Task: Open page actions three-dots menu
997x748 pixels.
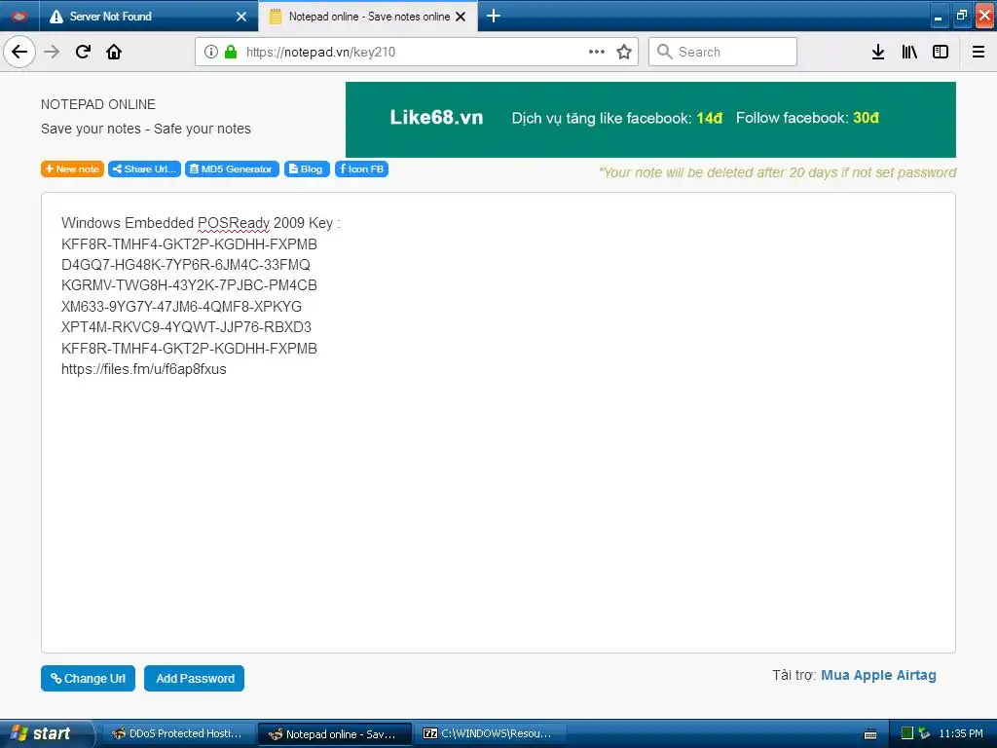Action: coord(597,52)
